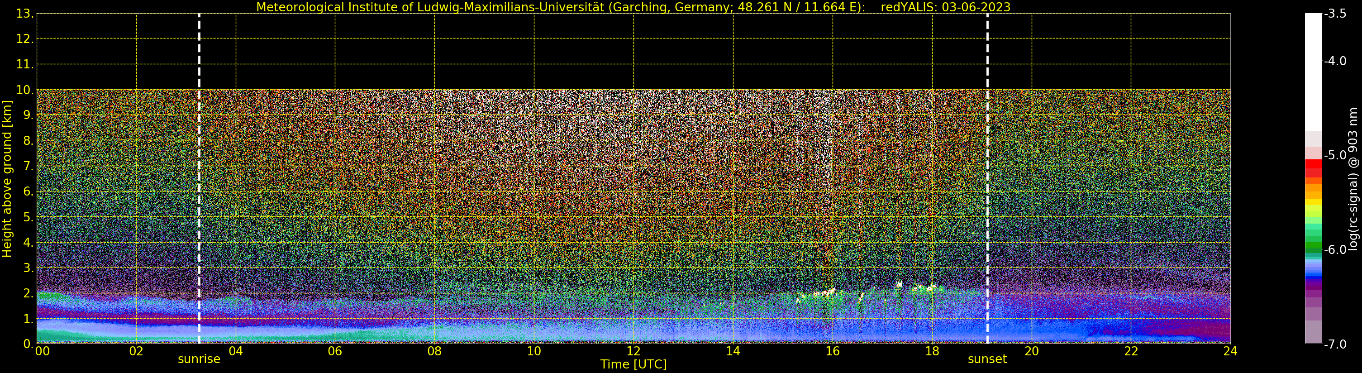Click the height axis tick 5.
Viewport: 1362px width, 373px height.
(x=28, y=217)
